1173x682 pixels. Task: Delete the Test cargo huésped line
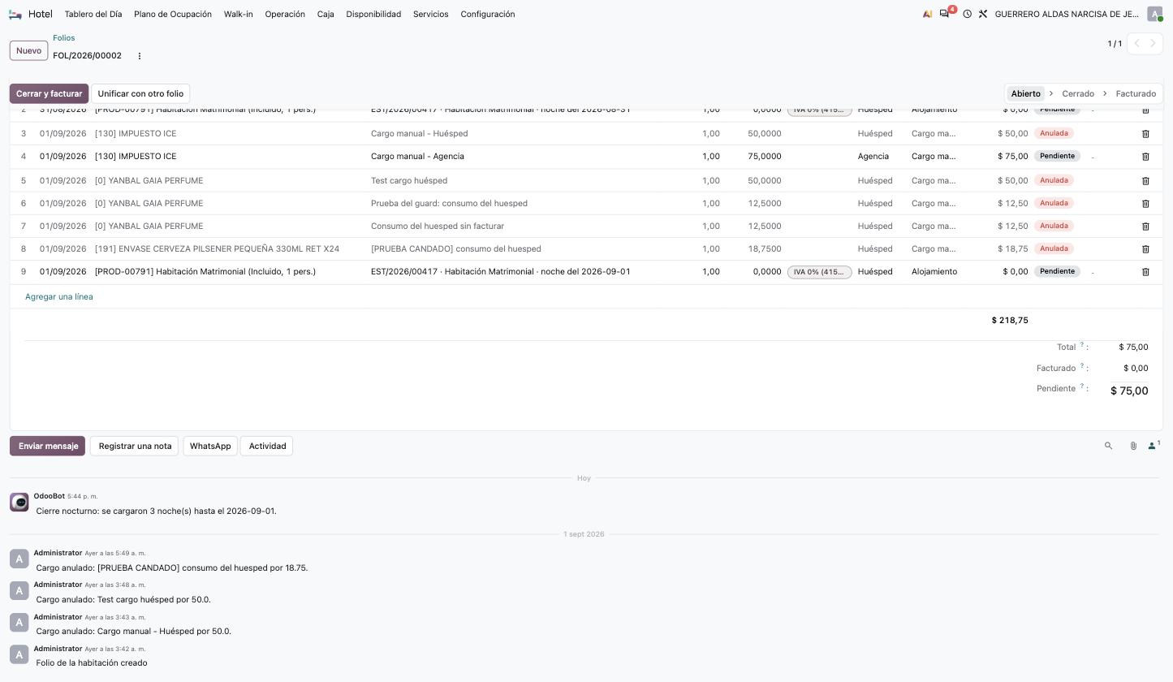pos(1145,180)
